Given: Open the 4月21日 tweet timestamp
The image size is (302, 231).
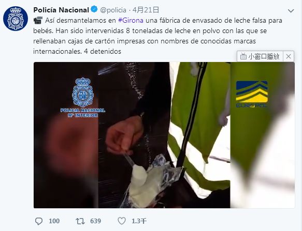Looking at the screenshot, I should pyautogui.click(x=146, y=10).
